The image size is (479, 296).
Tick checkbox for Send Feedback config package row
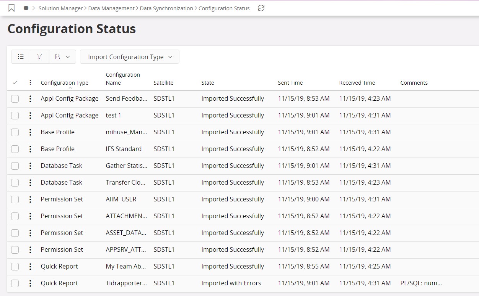[x=15, y=99]
